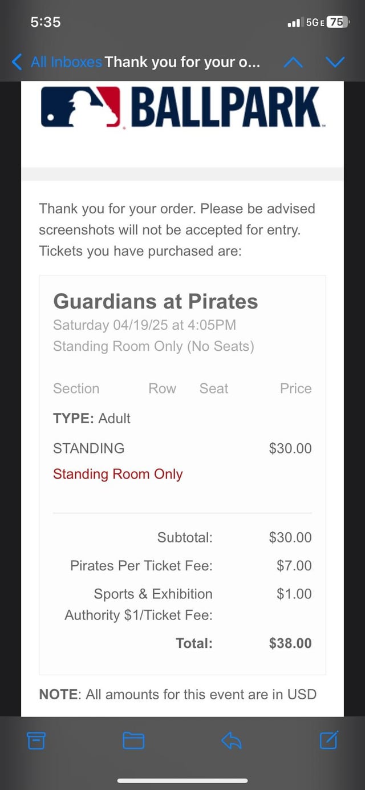This screenshot has width=365, height=790.
Task: Tap the cellular signal bars indicator
Action: pos(294,23)
